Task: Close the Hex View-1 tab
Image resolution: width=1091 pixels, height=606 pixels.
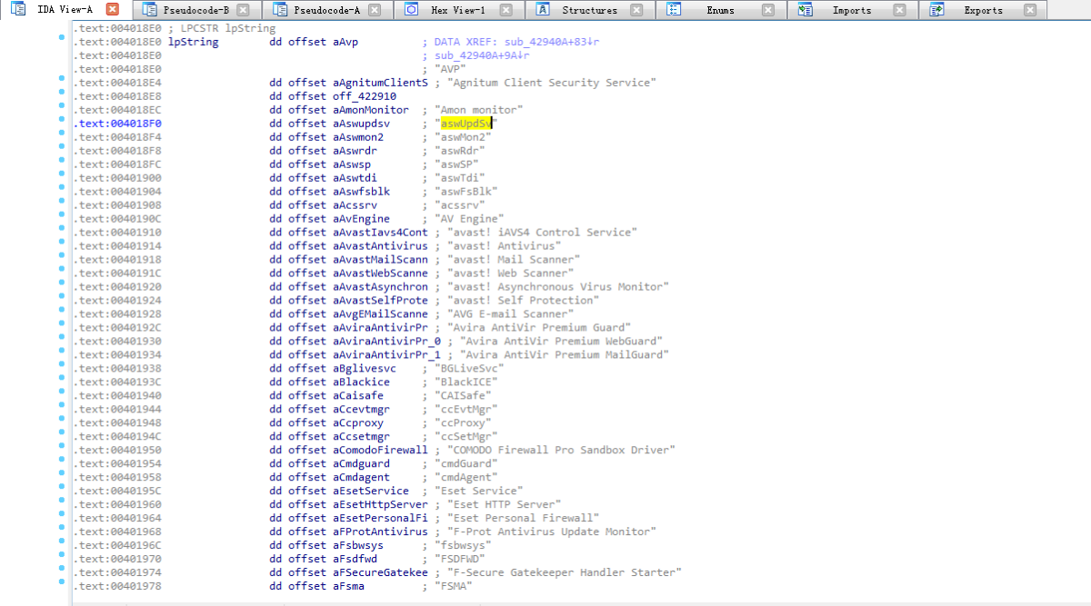Action: tap(505, 10)
